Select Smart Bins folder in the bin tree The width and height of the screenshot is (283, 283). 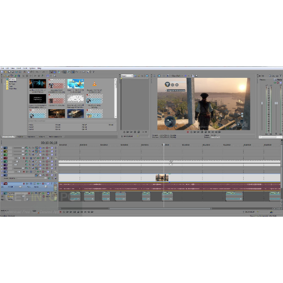click(x=13, y=89)
